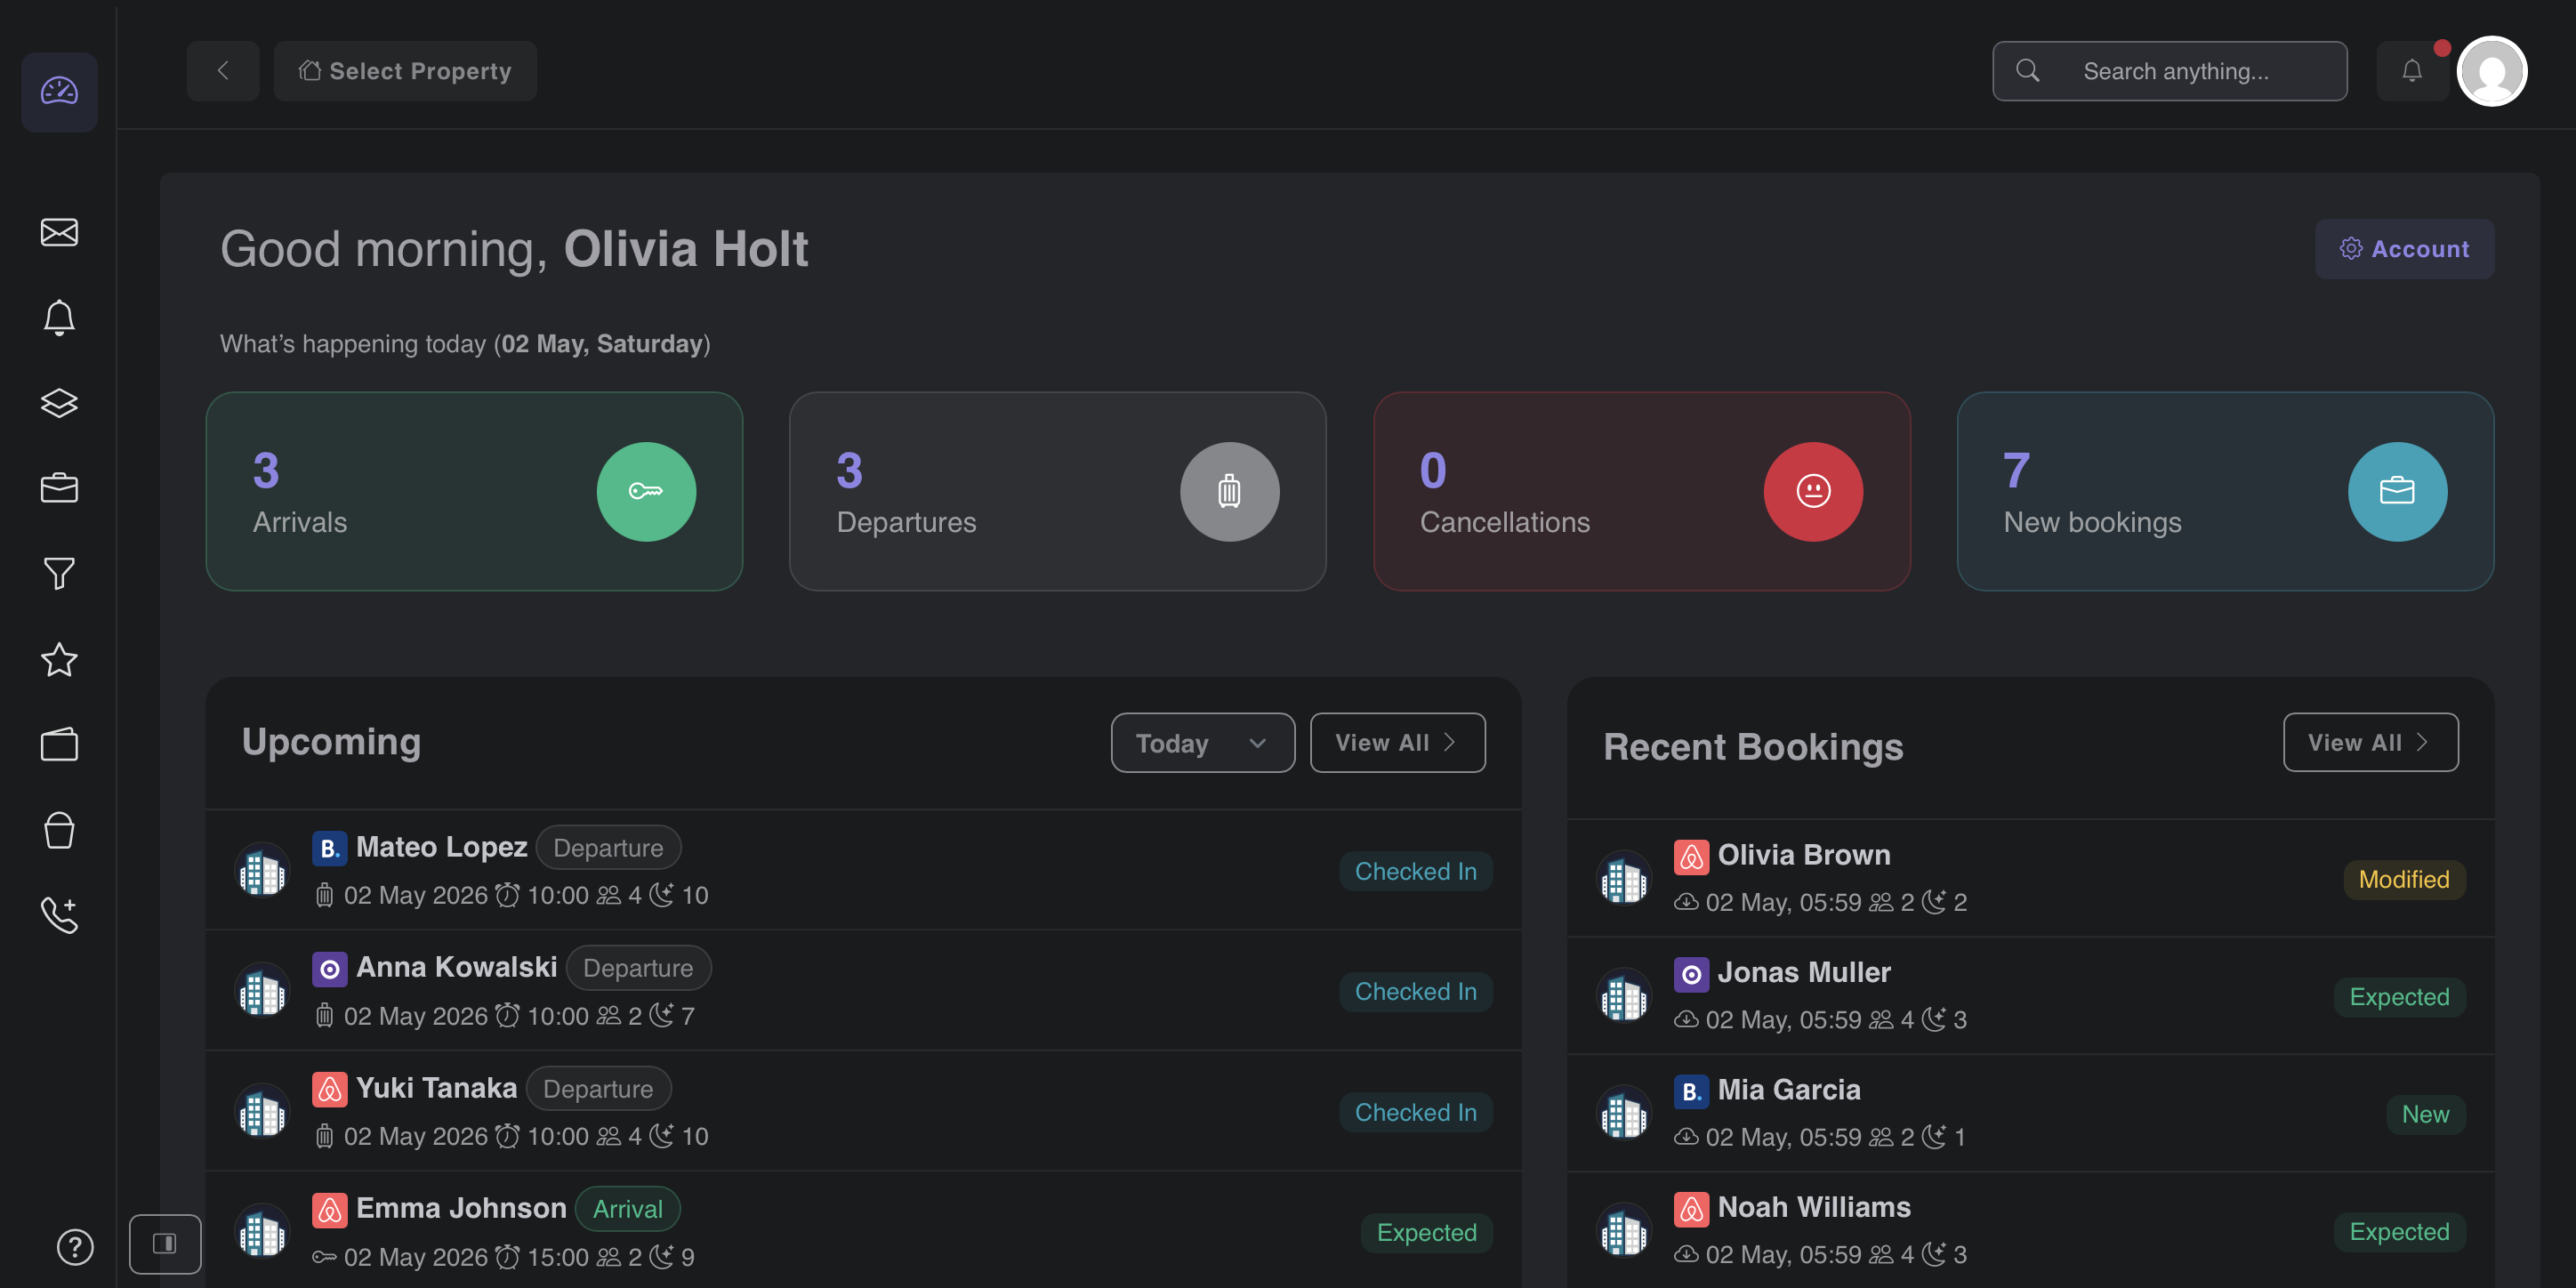The height and width of the screenshot is (1288, 2576).
Task: Open the wallet sidebar icon
Action: tap(59, 744)
